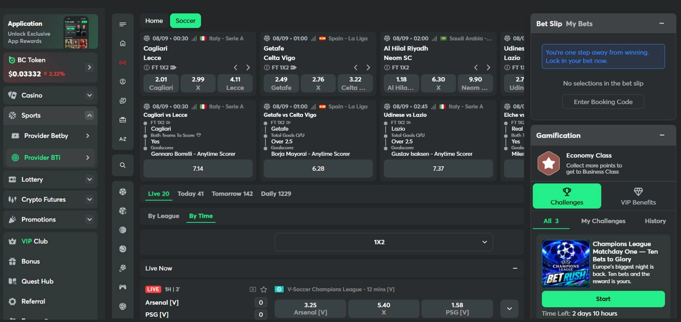Collapse the Gamification panel
This screenshot has width=681, height=322.
click(x=662, y=135)
